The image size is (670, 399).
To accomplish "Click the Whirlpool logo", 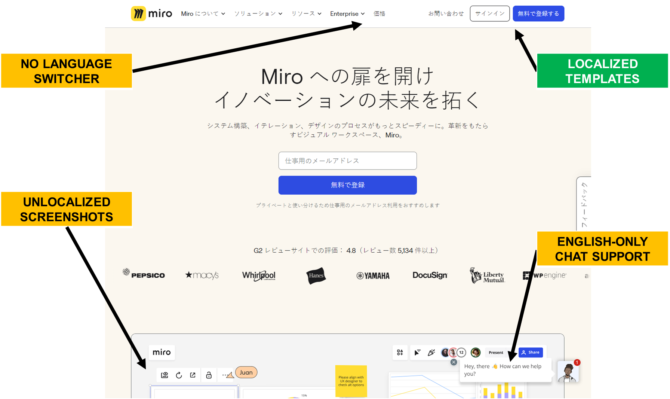I will click(x=259, y=275).
